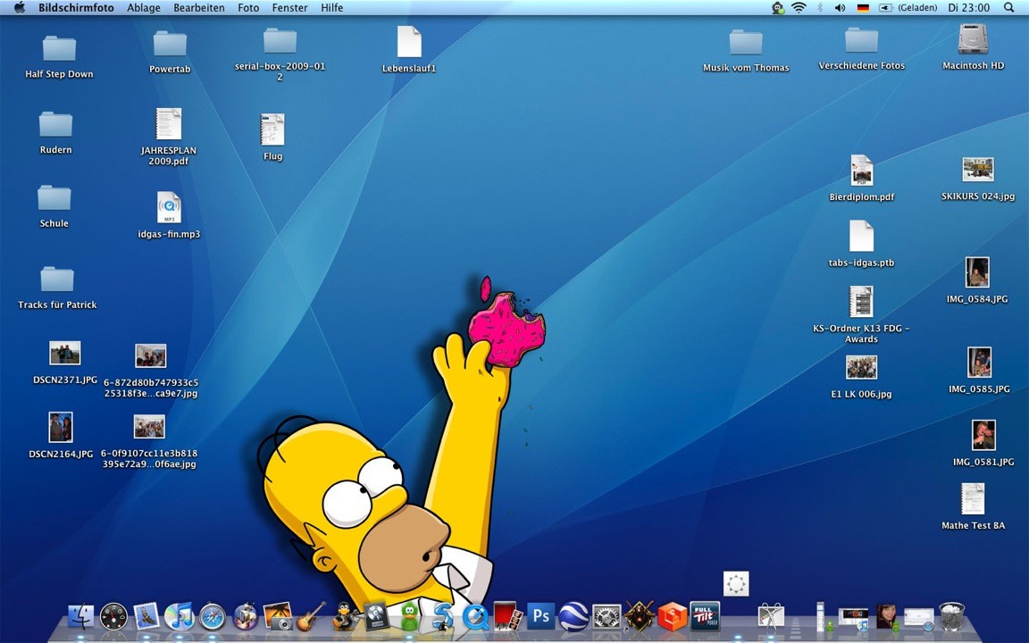Open the Foto menu
Screen dimensions: 1029x643
(x=248, y=8)
